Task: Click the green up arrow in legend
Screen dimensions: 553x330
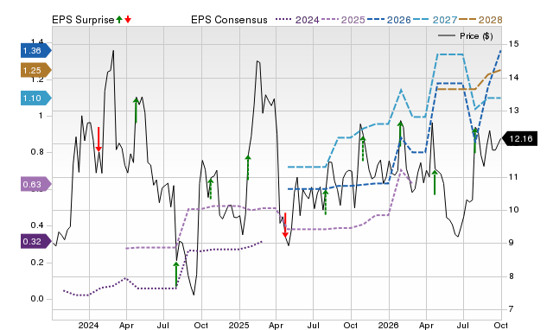Action: [x=119, y=19]
